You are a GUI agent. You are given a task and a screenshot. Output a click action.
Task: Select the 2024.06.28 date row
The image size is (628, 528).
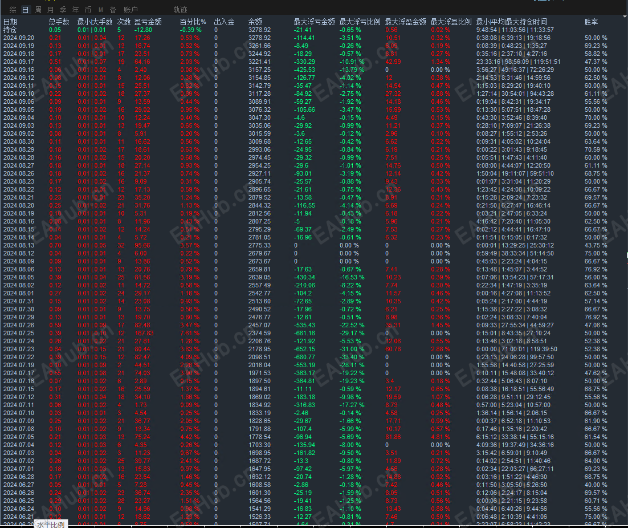pos(314,477)
